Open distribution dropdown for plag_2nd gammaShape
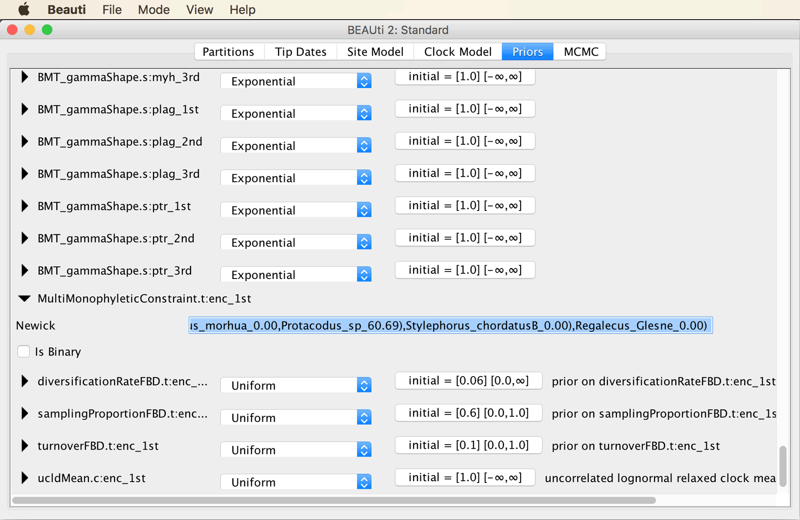Viewport: 800px width, 520px height. tap(296, 146)
